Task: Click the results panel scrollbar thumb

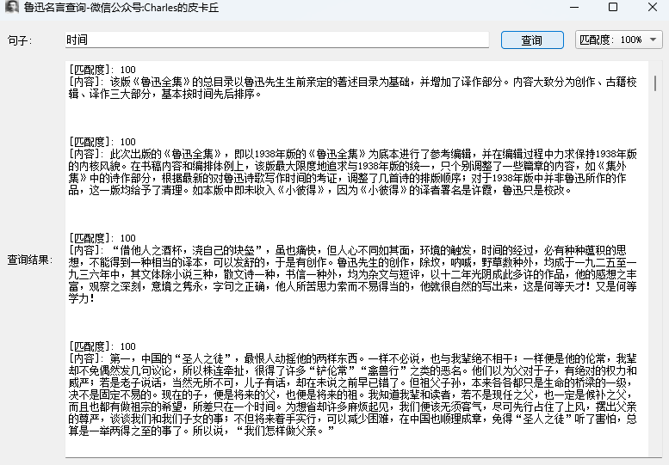Action: 655,83
